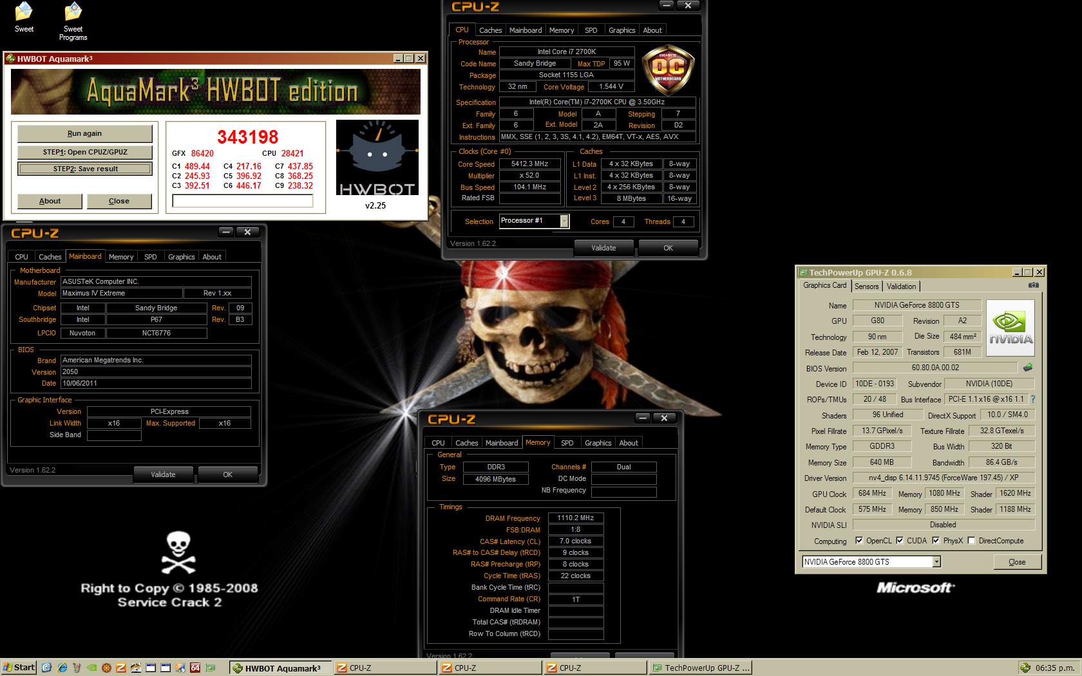
Task: Click the green chip quick launch icon
Action: [210, 668]
